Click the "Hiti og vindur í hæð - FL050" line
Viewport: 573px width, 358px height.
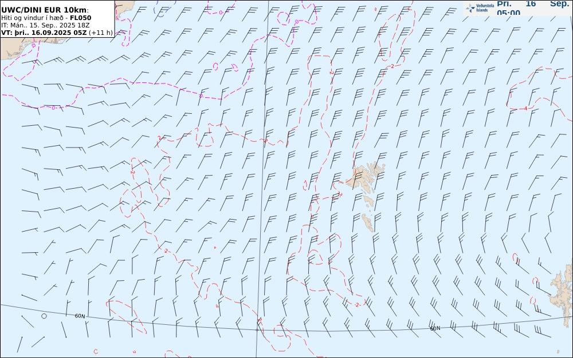point(46,18)
